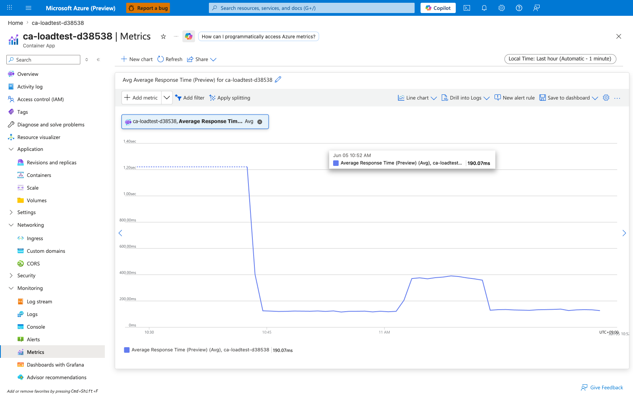Toggle the hamburger portal menu
633x395 pixels.
(x=28, y=8)
